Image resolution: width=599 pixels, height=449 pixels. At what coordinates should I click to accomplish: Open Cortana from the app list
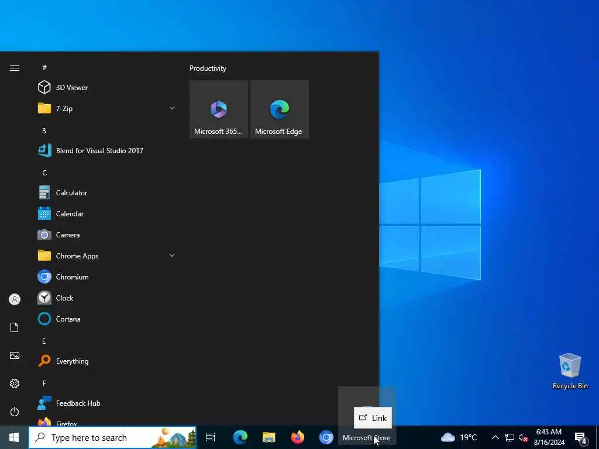tap(106, 319)
